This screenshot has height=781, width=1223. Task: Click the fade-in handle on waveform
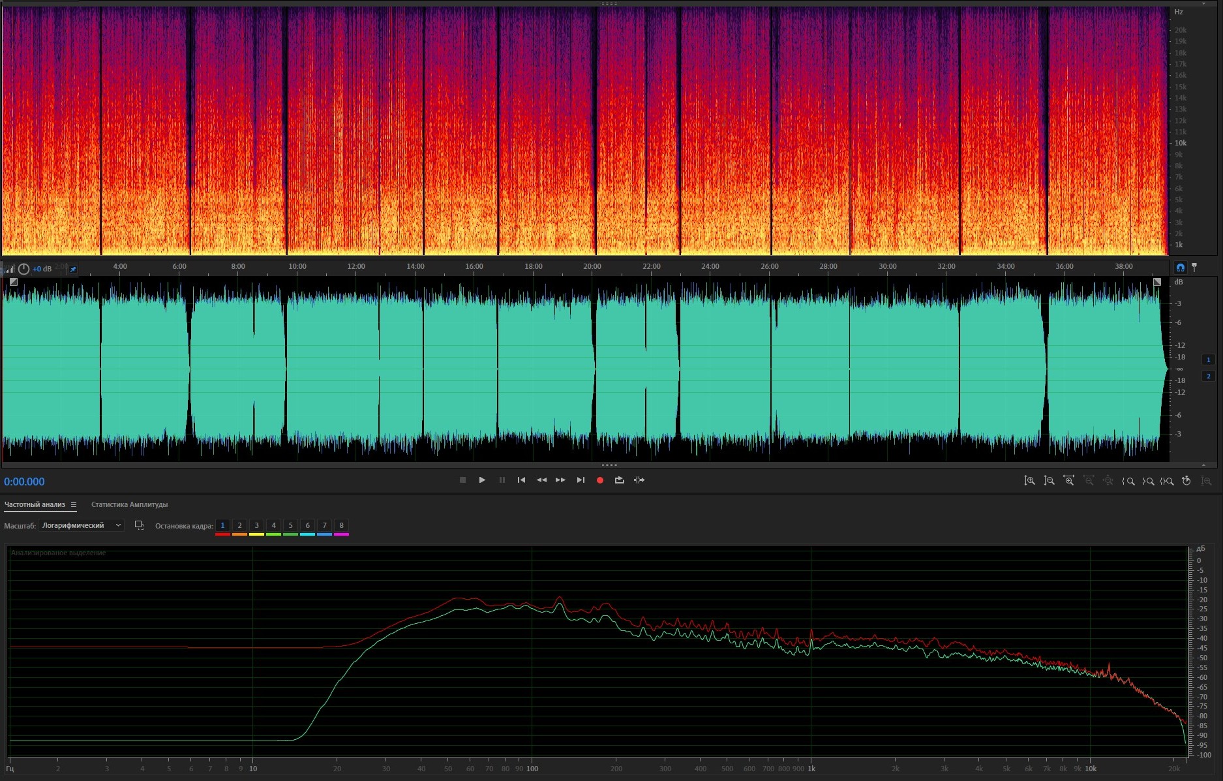tap(14, 282)
